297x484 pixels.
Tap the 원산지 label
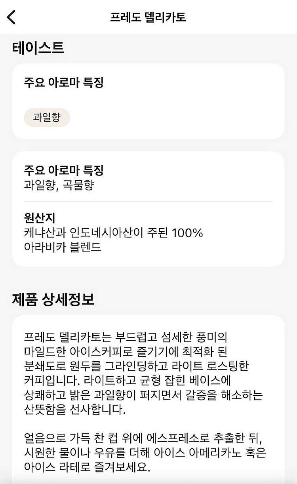point(40,218)
